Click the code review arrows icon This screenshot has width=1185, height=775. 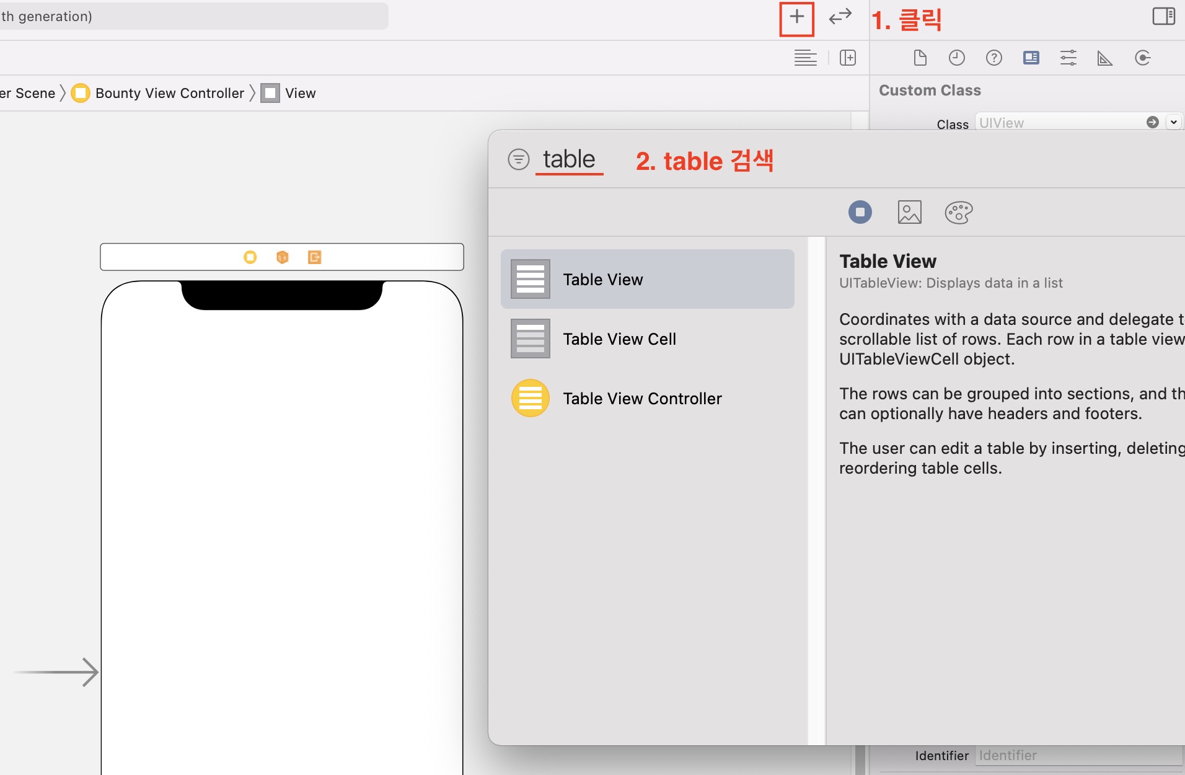coord(840,17)
